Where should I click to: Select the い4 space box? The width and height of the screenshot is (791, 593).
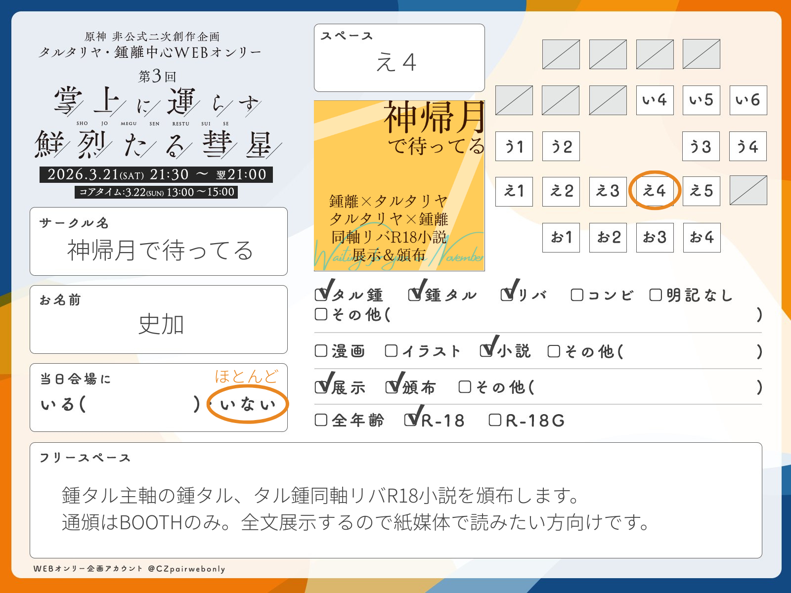coord(655,100)
